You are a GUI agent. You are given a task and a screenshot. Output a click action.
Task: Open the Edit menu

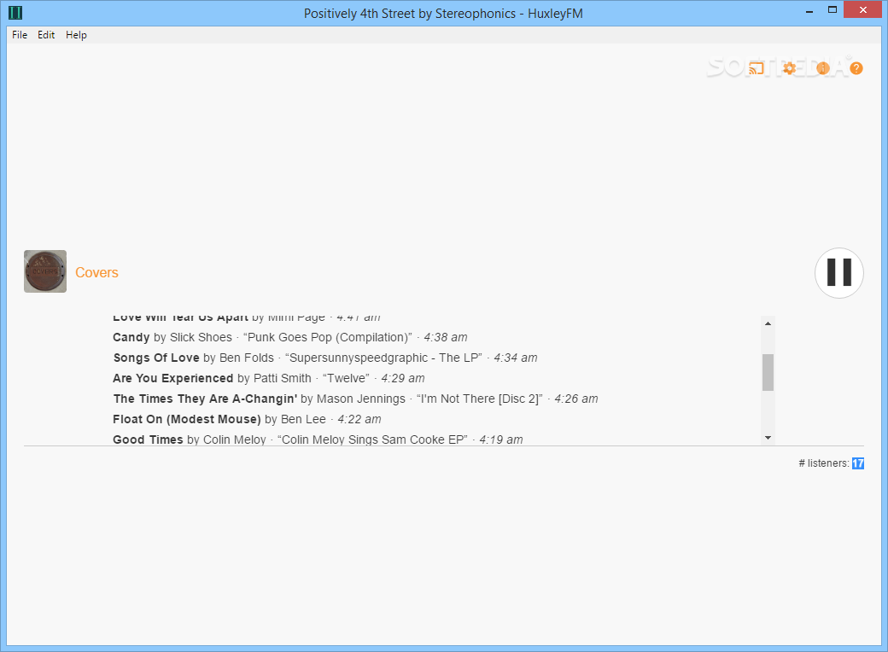46,35
